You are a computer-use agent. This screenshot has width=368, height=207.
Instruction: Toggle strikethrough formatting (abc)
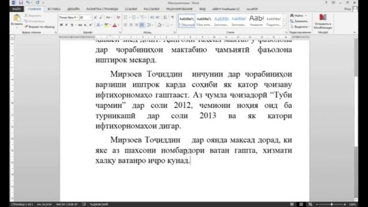pyautogui.click(x=80, y=25)
